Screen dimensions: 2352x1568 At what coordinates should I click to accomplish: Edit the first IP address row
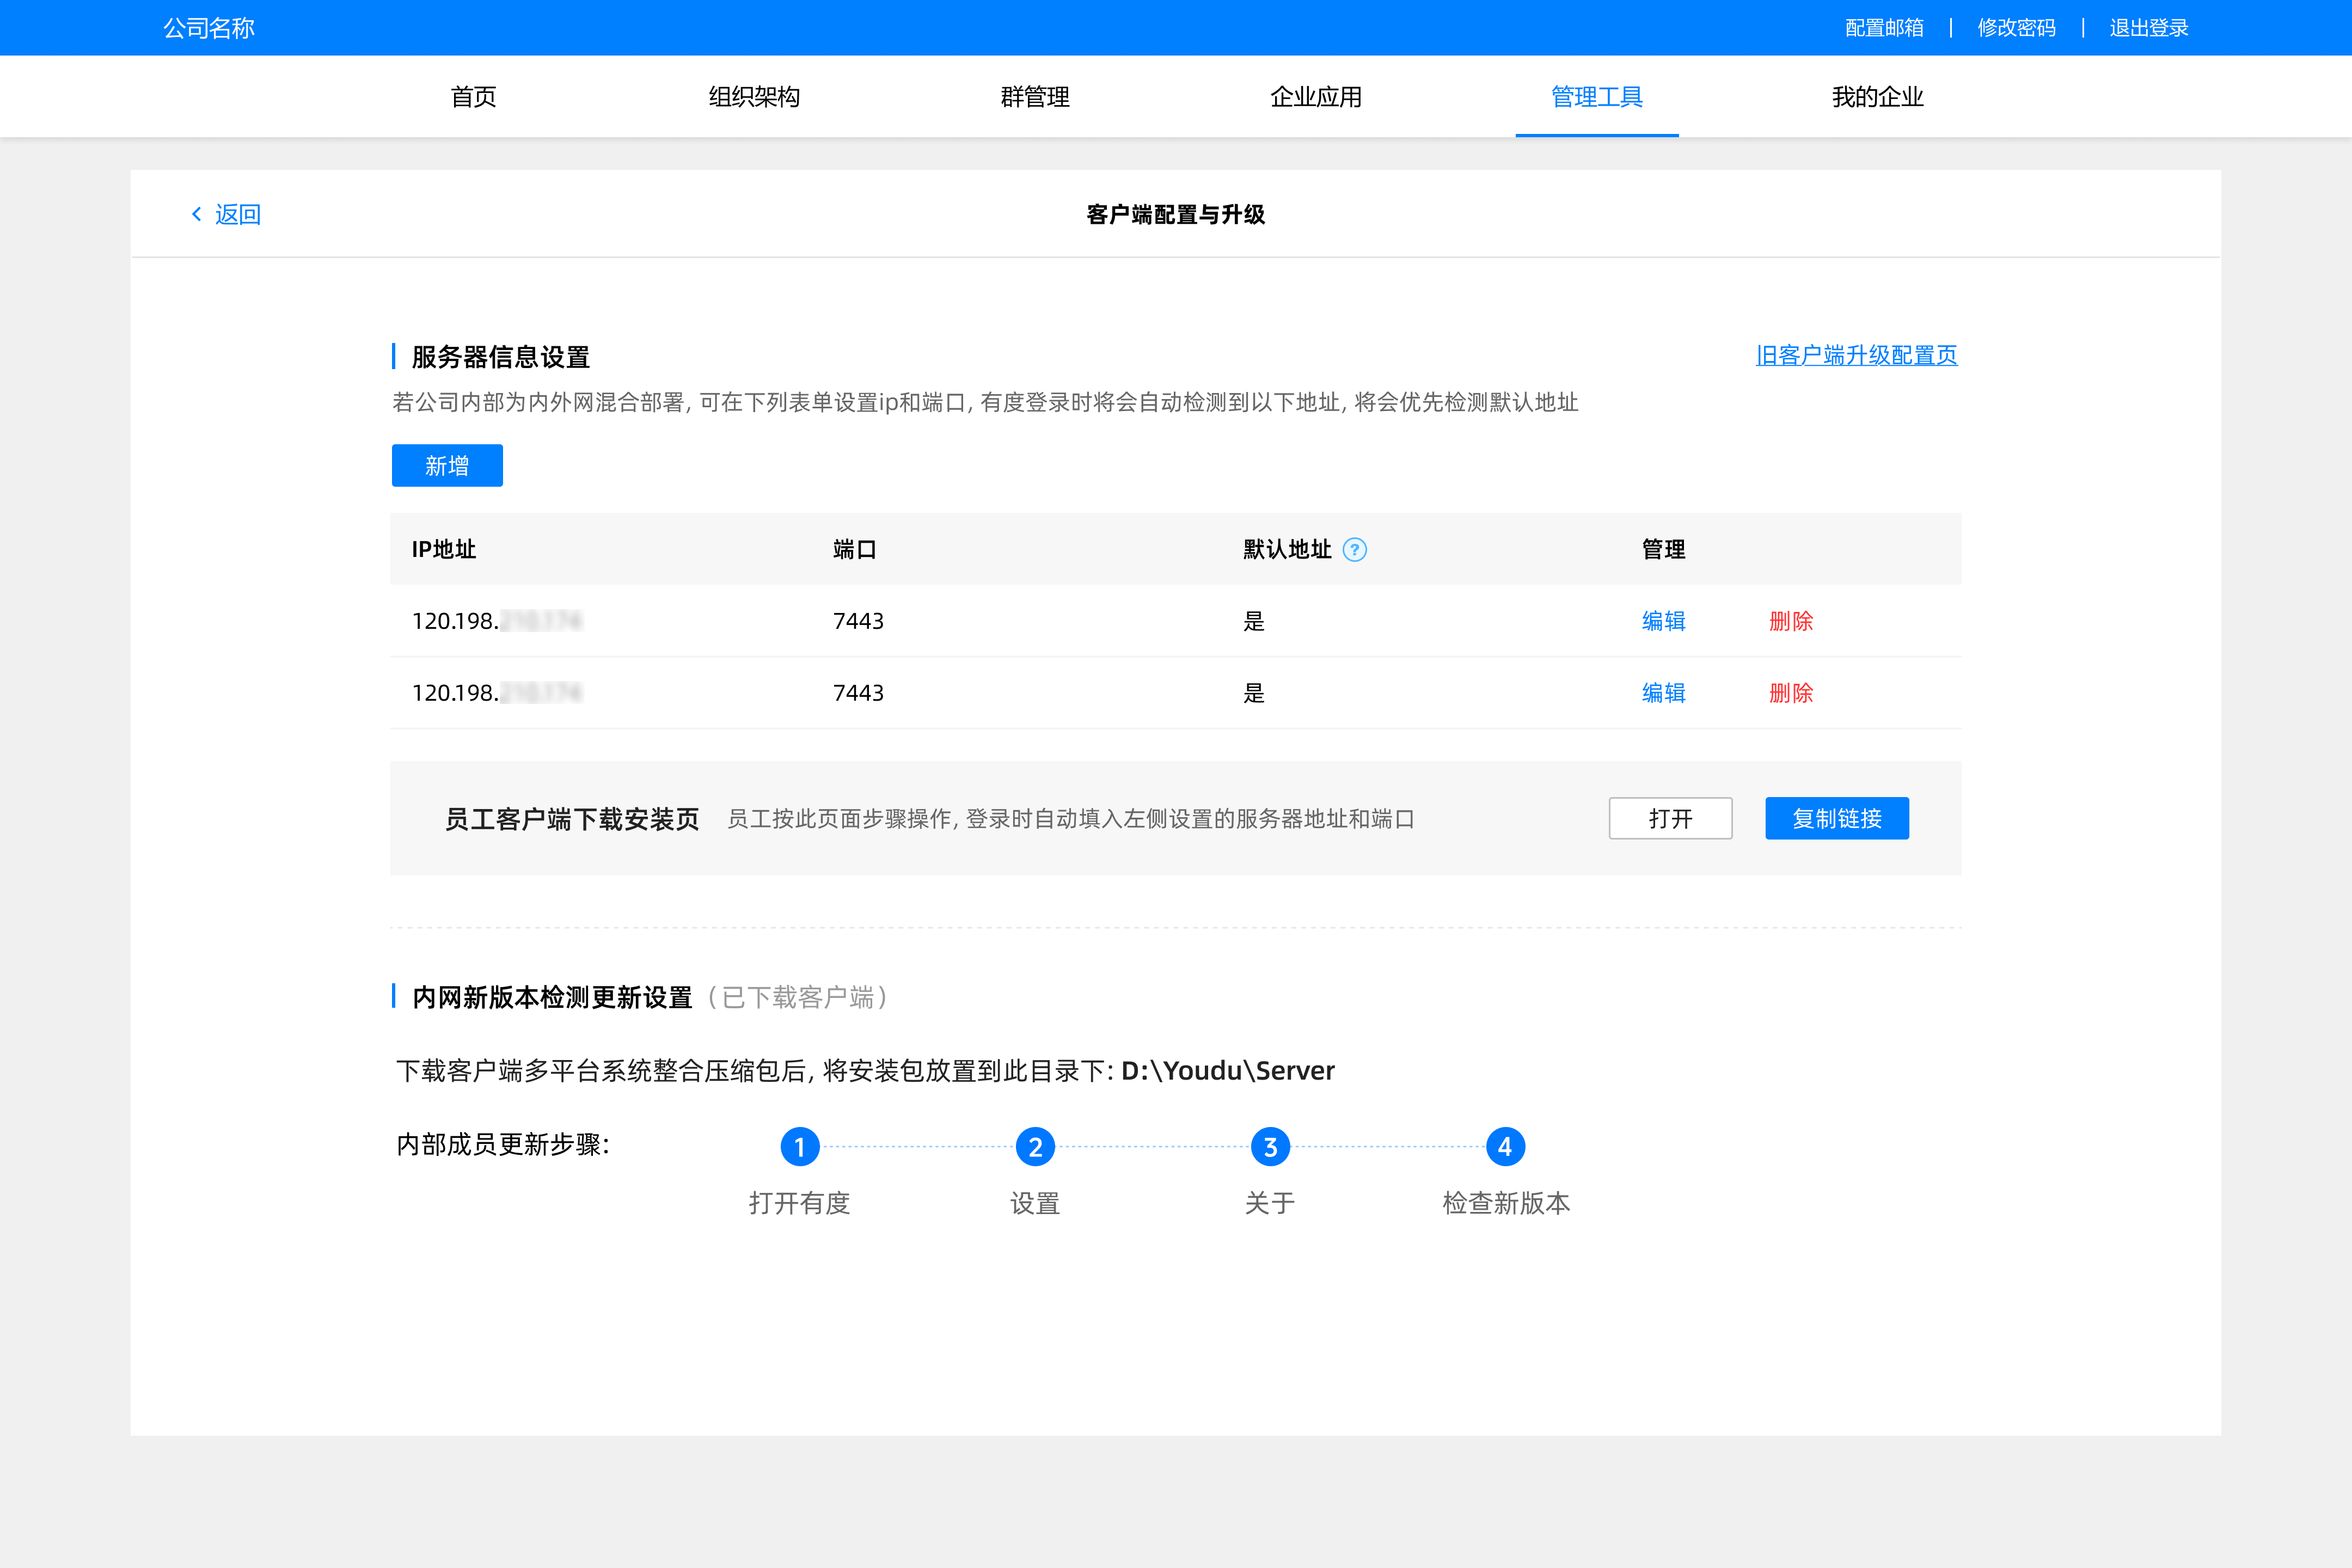[1663, 621]
